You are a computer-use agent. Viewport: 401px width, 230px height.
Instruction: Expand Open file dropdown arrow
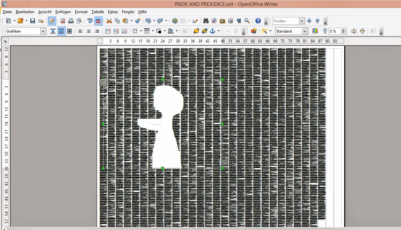tap(27, 21)
